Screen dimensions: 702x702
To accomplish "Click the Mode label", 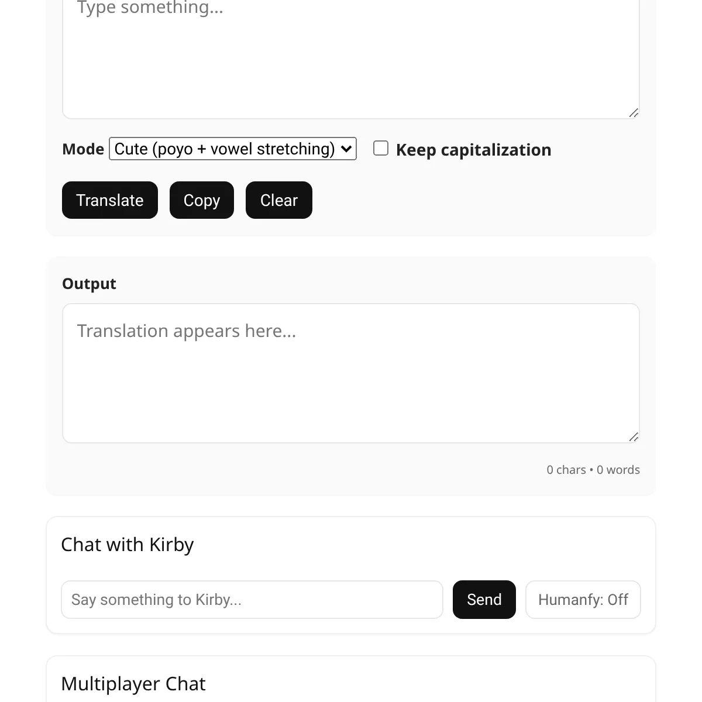I will [83, 149].
